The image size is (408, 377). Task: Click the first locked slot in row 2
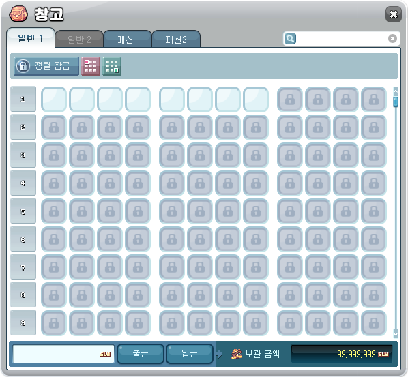click(54, 127)
